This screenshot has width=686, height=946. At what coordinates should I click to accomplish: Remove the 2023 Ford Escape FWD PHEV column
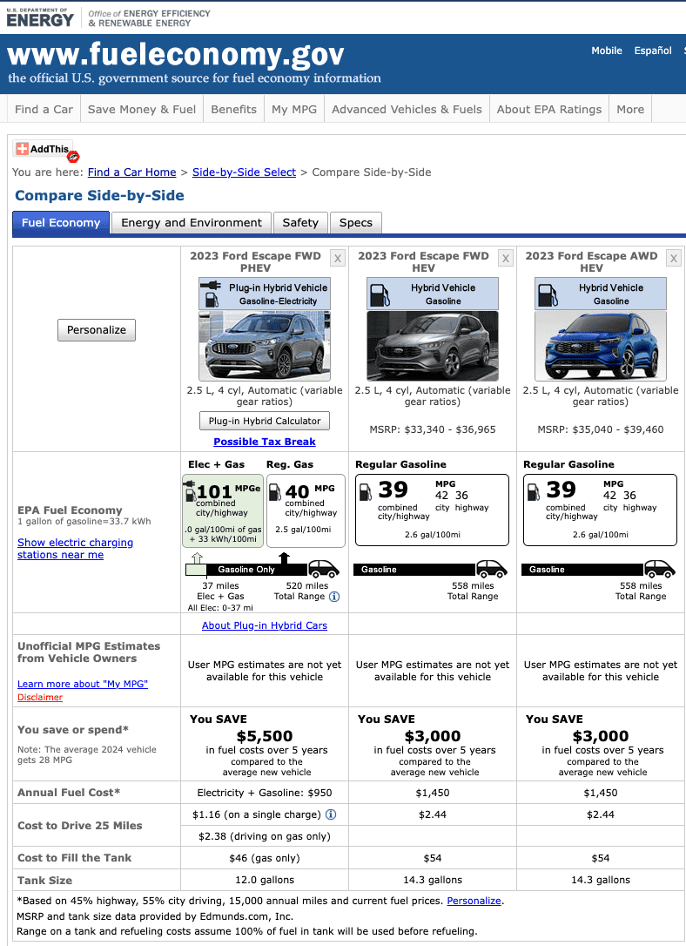click(x=338, y=258)
